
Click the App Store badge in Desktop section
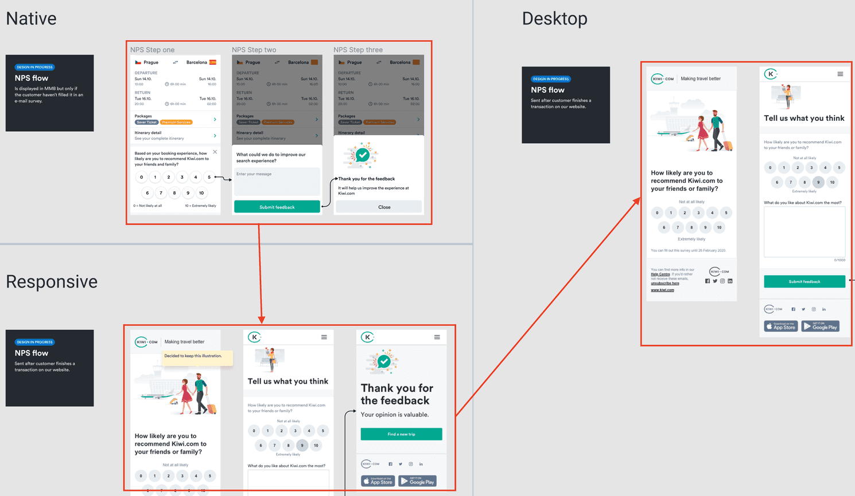click(x=780, y=326)
